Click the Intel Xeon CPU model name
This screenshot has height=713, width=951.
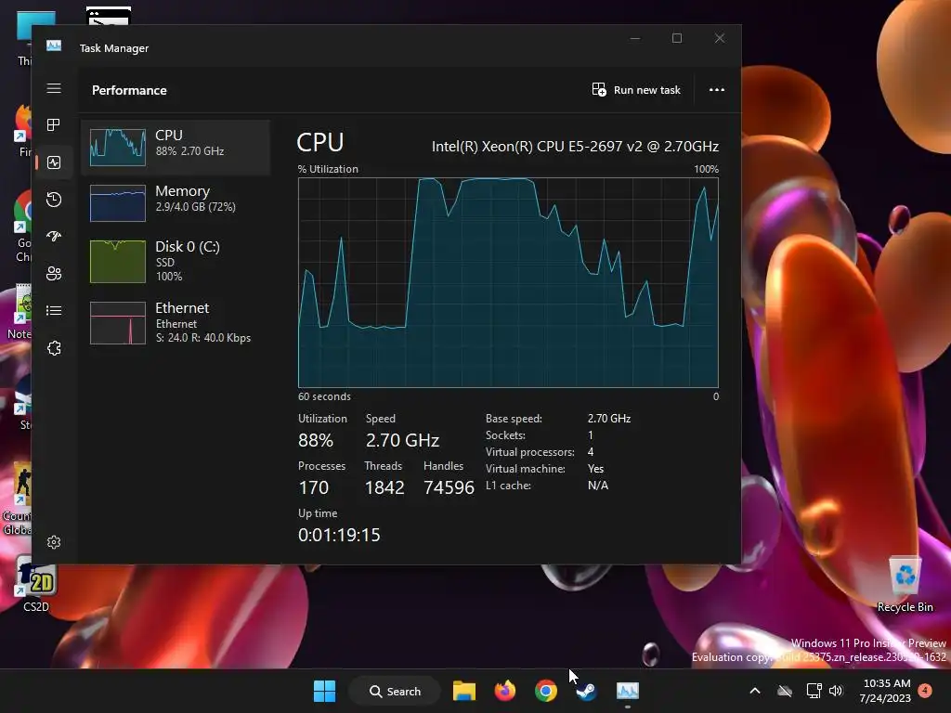click(575, 146)
